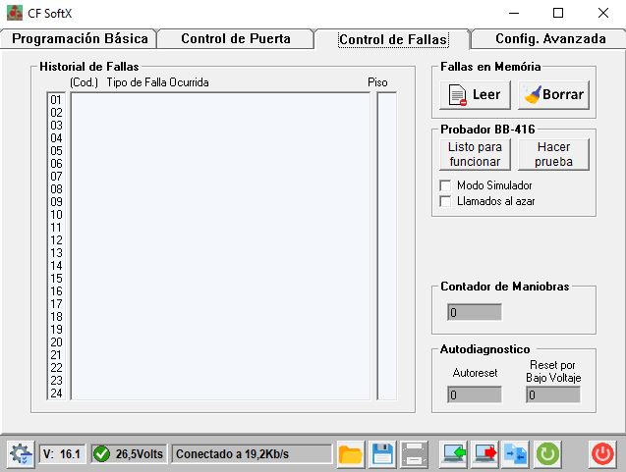Viewport: 626px width, 472px height.
Task: Open the Control de Puerta tab
Action: (236, 39)
